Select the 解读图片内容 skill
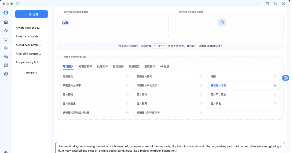 click(x=244, y=85)
